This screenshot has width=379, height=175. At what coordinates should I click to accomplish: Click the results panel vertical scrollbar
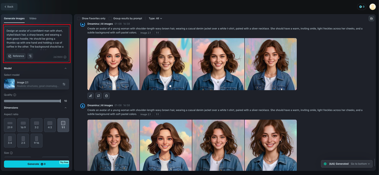[375, 163]
